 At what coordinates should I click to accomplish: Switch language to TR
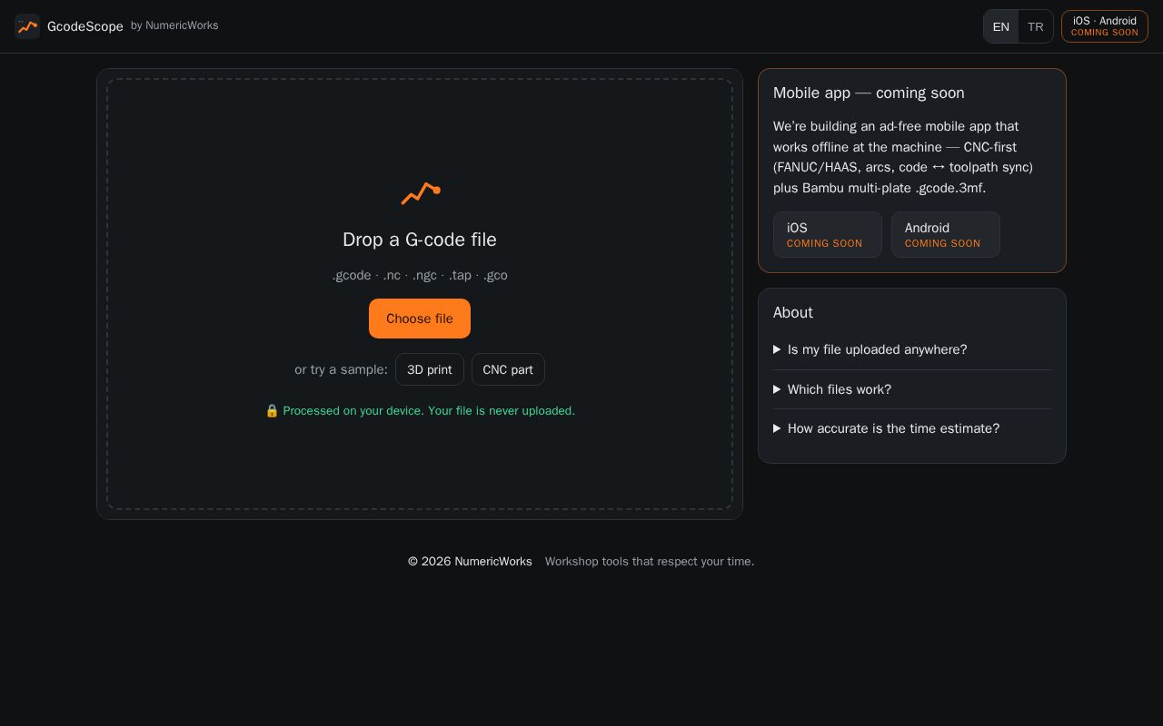click(1036, 26)
